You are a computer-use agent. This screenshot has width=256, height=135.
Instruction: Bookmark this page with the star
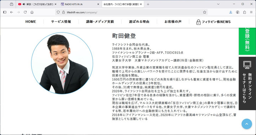click(x=204, y=12)
